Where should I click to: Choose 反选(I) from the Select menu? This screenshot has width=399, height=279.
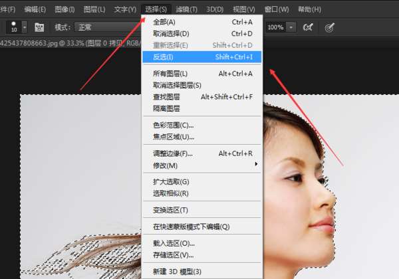[x=202, y=56]
